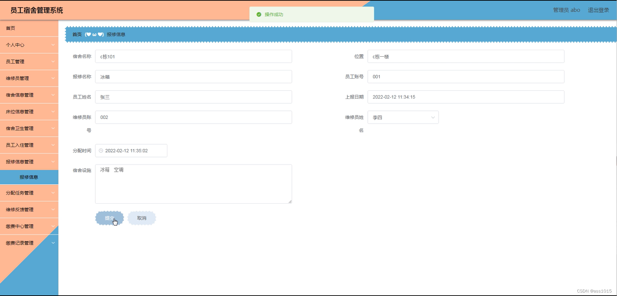Click the 提交 submit button
Viewport: 617px width, 296px height.
point(109,218)
